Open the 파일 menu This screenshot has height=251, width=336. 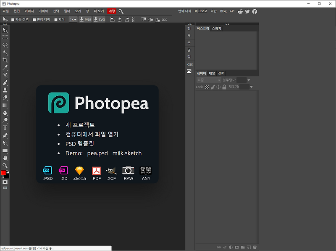pyautogui.click(x=5, y=11)
